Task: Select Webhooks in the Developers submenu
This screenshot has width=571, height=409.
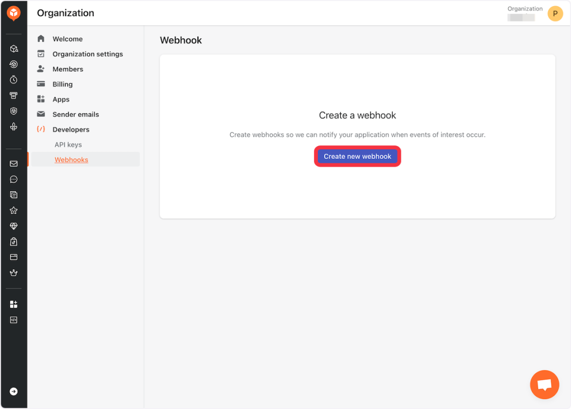Action: (71, 160)
